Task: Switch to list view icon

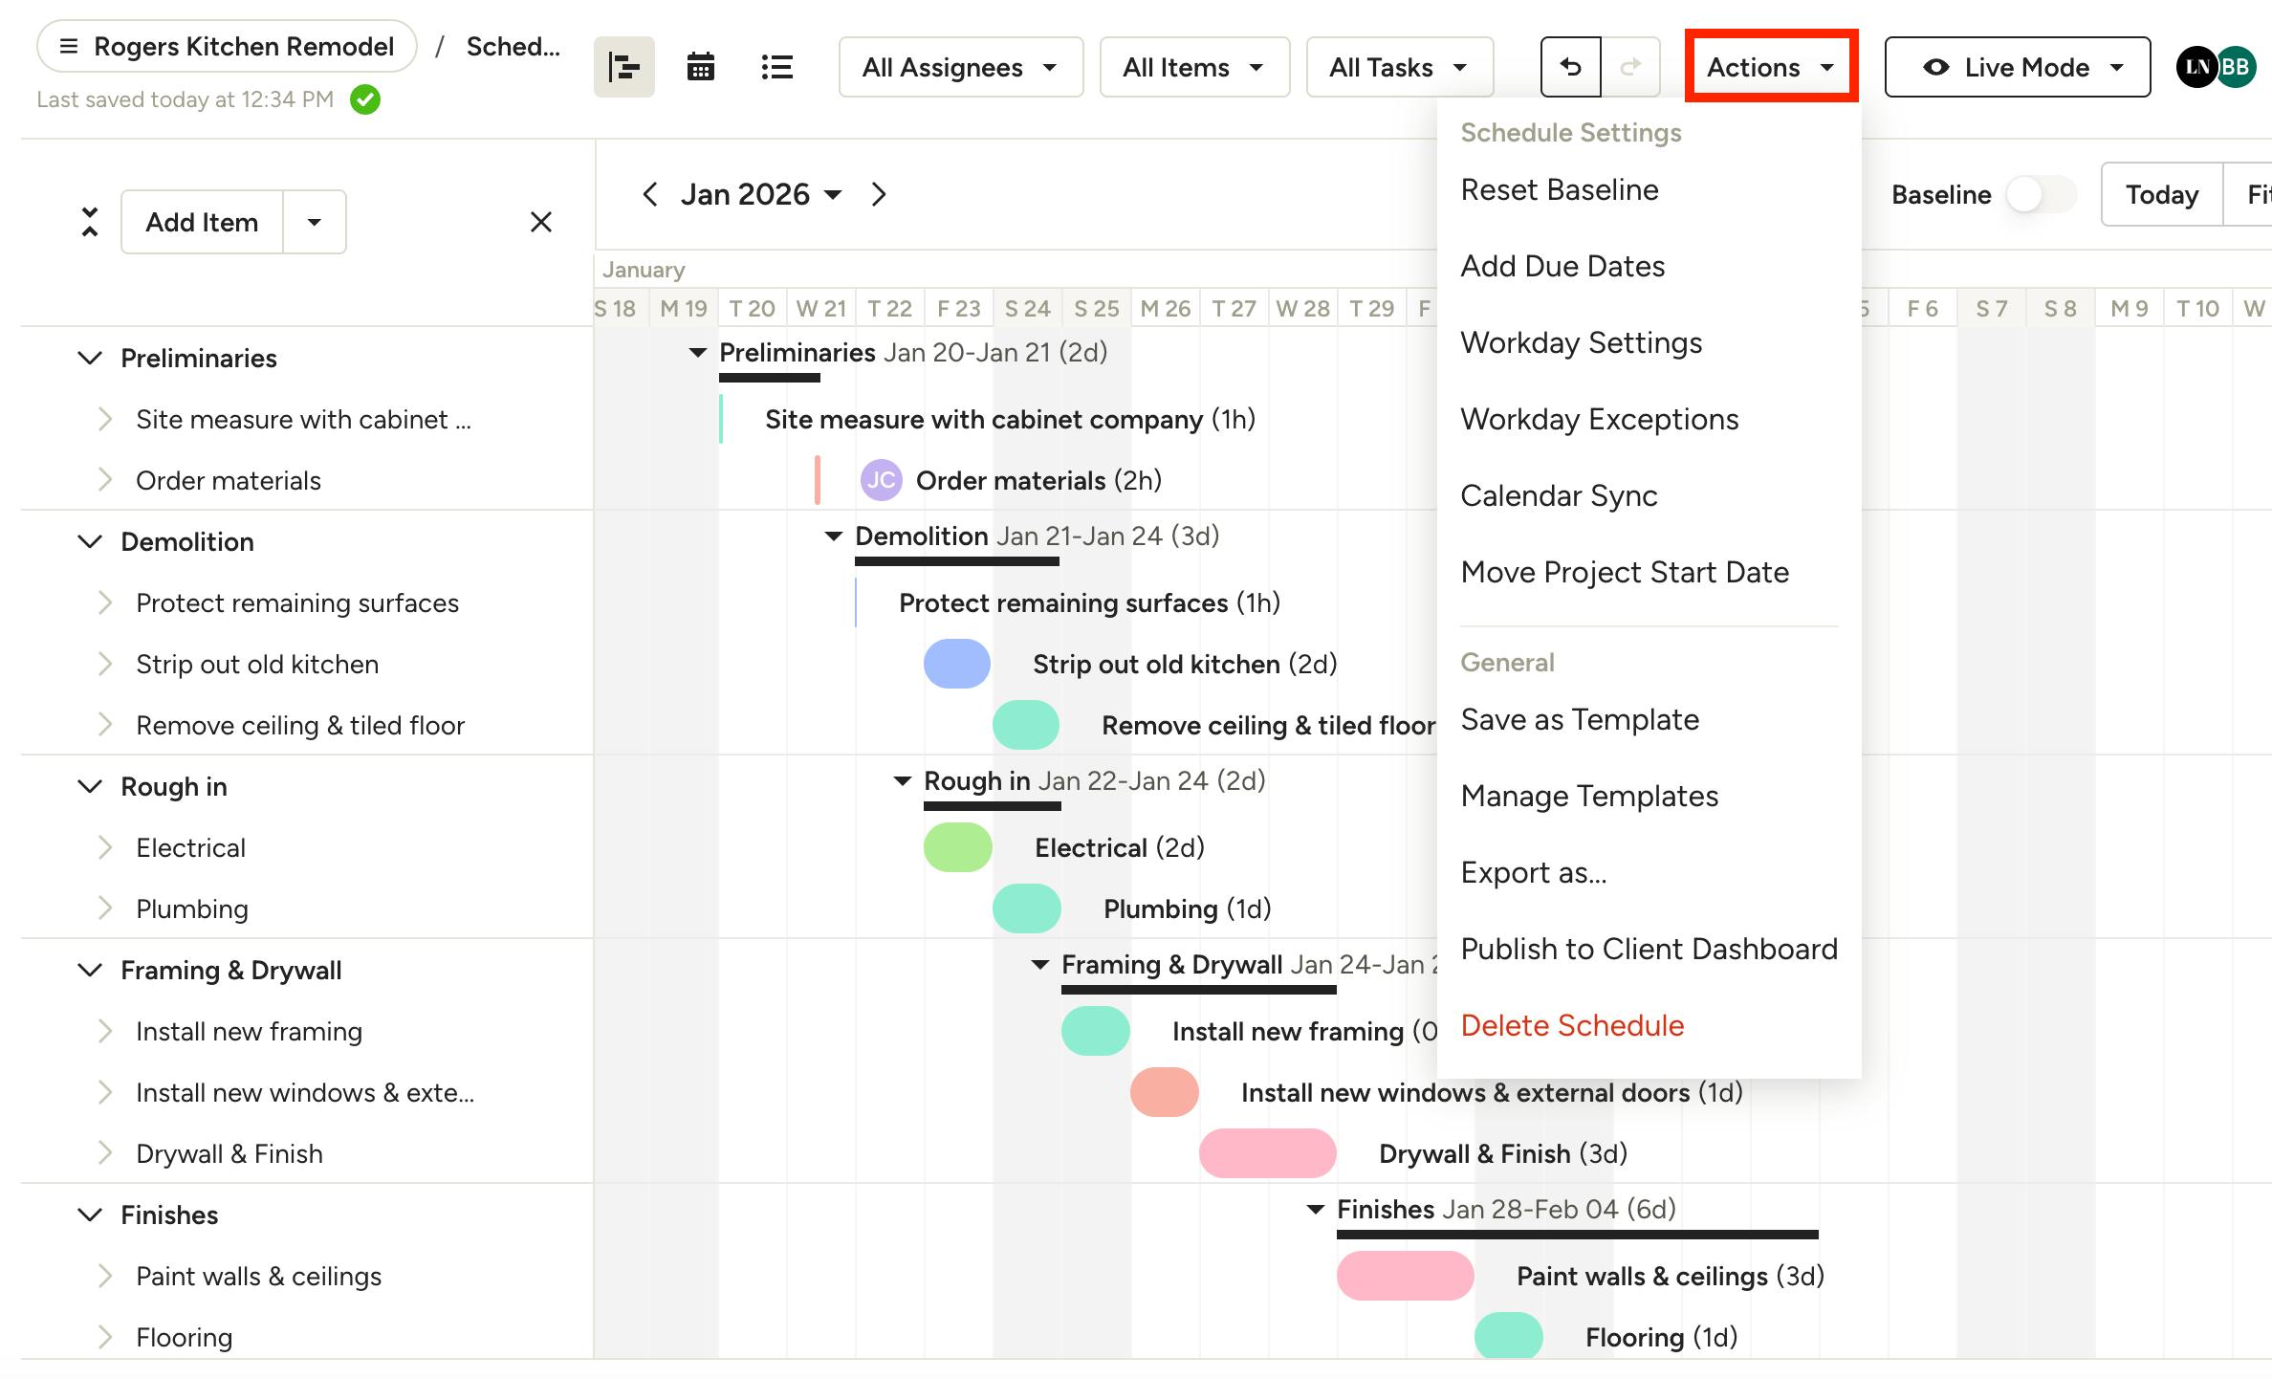Action: [x=776, y=67]
